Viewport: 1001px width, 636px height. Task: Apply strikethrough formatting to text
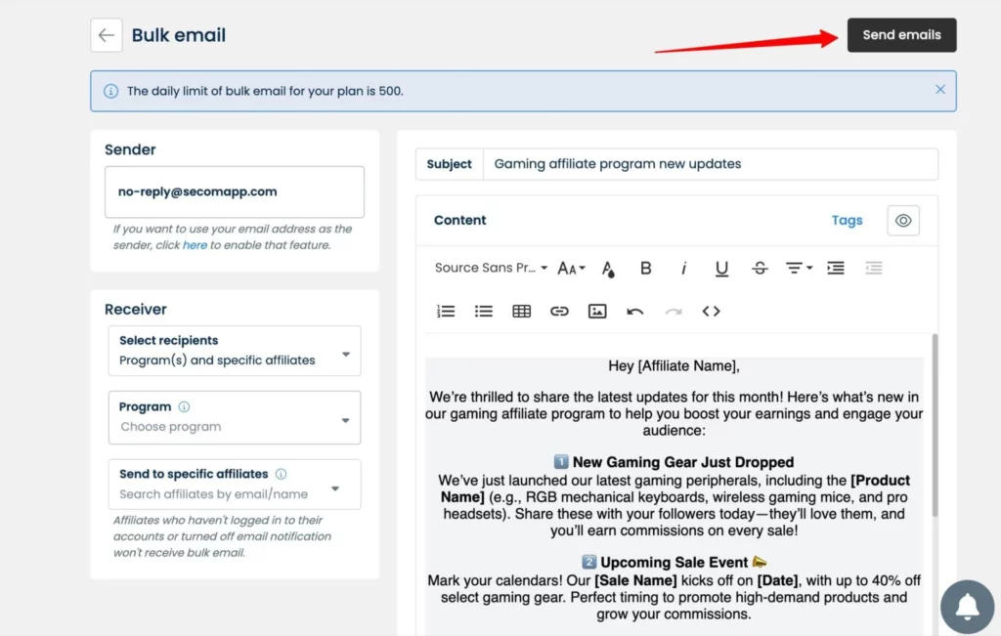click(760, 268)
